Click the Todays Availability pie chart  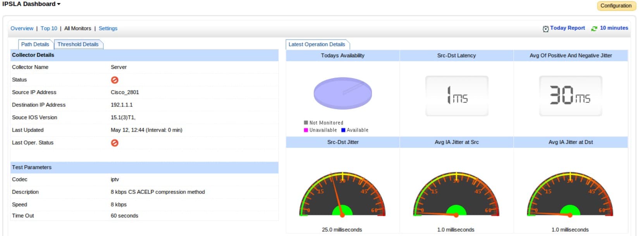point(343,93)
